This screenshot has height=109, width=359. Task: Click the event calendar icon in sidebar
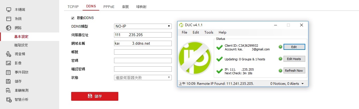coord(9,72)
